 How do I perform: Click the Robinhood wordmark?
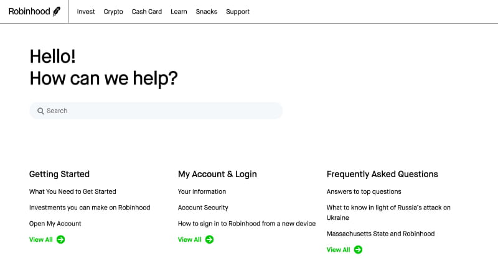point(29,11)
